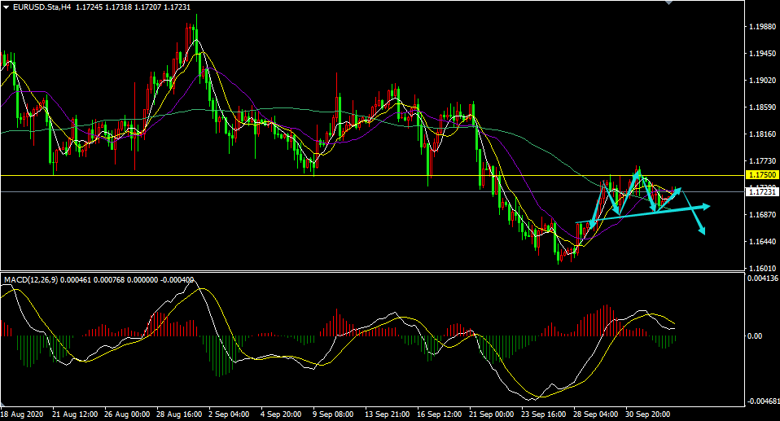
Task: Click the 30 Sep 20:00 date label
Action: tap(649, 414)
